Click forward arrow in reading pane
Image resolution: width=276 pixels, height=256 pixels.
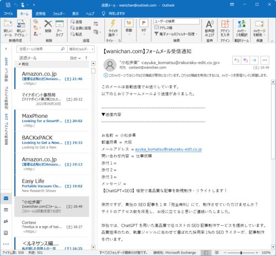click(254, 60)
